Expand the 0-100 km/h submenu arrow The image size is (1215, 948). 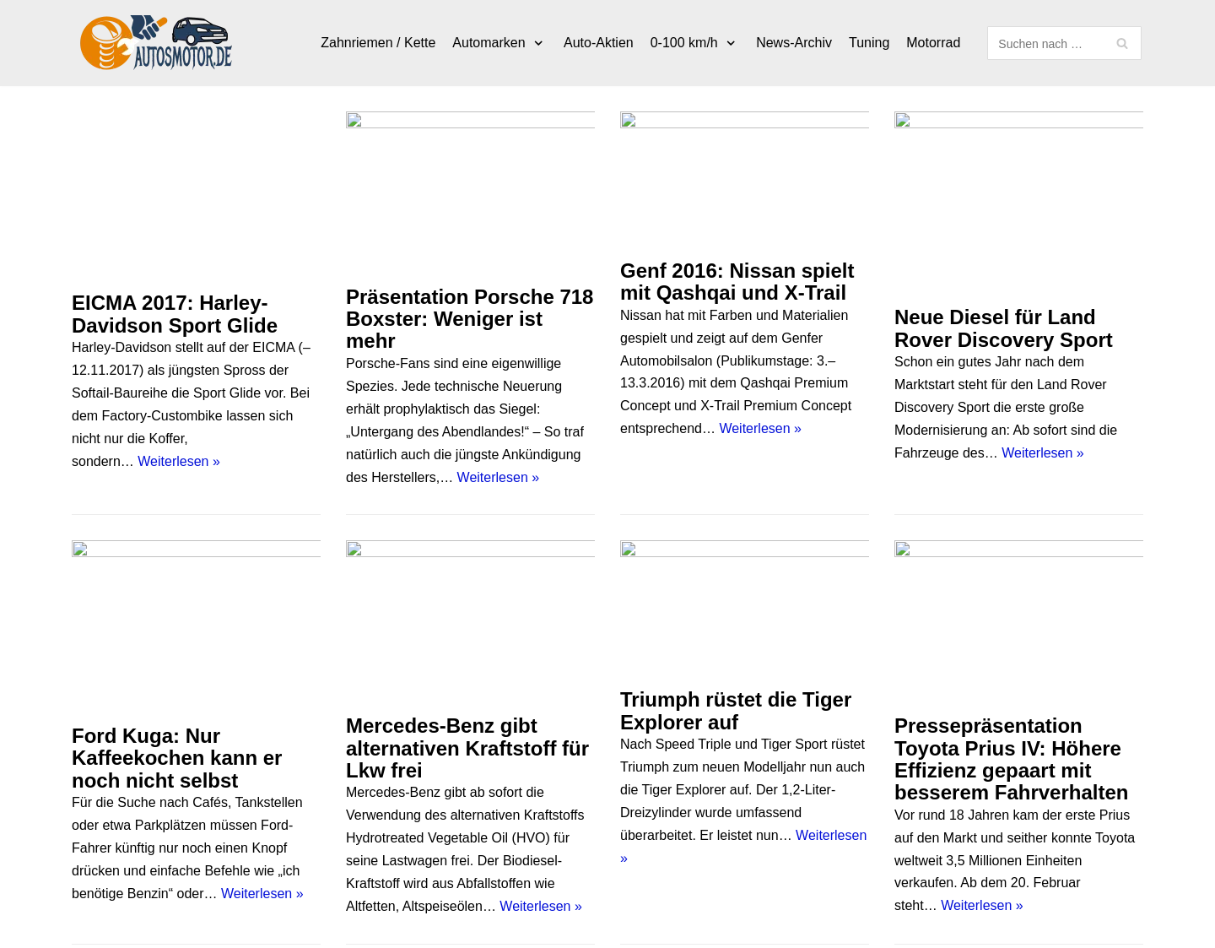[731, 43]
